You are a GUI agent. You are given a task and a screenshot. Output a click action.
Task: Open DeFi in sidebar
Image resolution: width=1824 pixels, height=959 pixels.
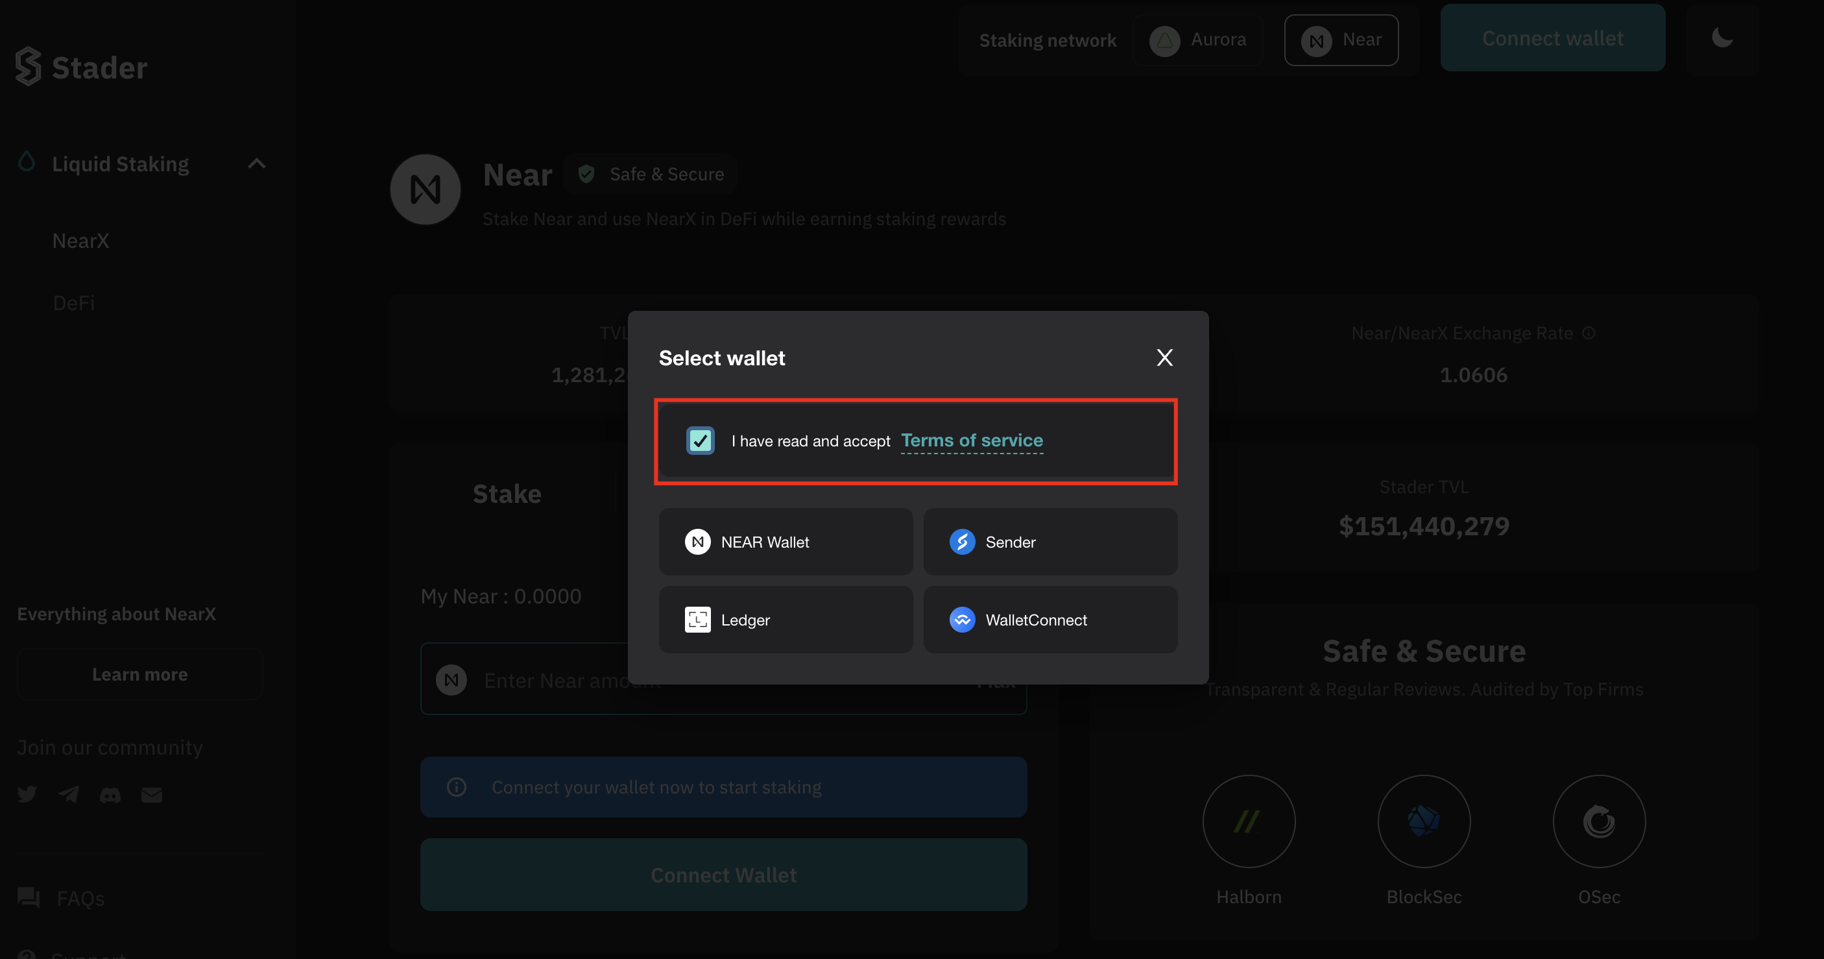coord(74,303)
